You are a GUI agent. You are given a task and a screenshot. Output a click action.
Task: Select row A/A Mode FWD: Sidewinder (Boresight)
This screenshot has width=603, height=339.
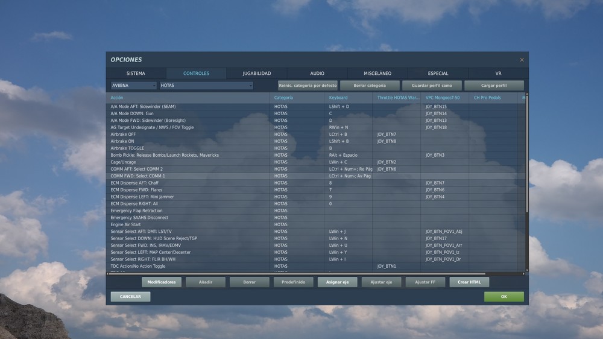point(316,121)
